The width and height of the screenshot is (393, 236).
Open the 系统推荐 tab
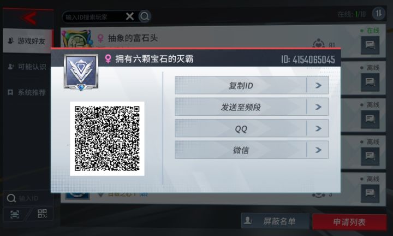pos(28,92)
